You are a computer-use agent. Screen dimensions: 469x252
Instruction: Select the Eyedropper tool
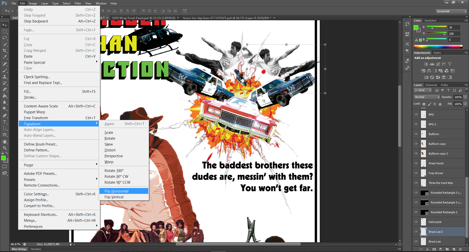pyautogui.click(x=5, y=57)
